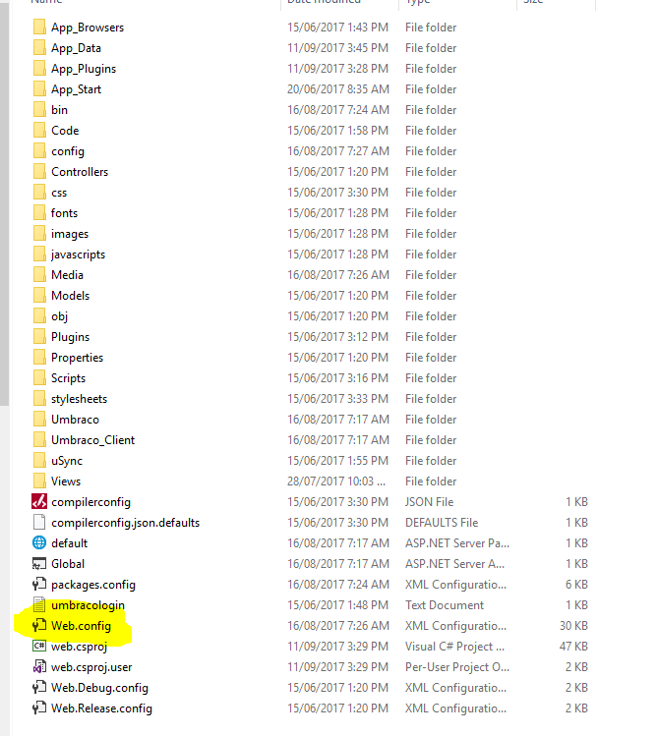Select the Media folder icon
The image size is (657, 736).
point(39,275)
